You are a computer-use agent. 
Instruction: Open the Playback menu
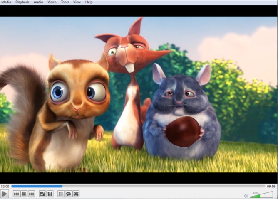[x=22, y=2]
